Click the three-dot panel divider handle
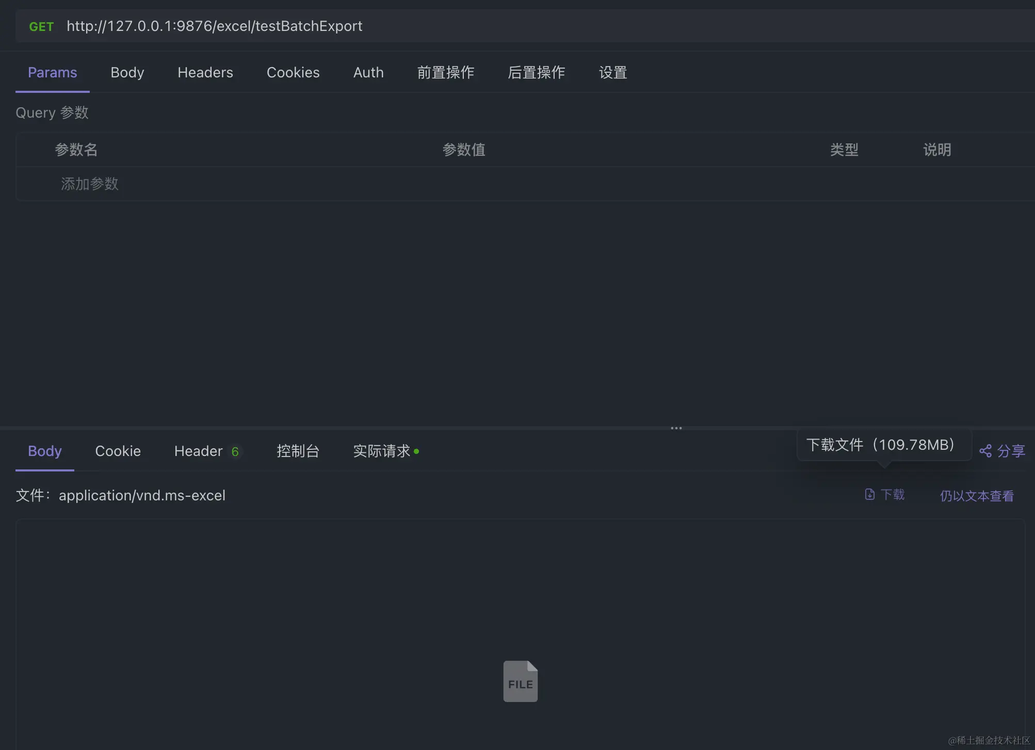This screenshot has height=750, width=1035. [x=676, y=428]
